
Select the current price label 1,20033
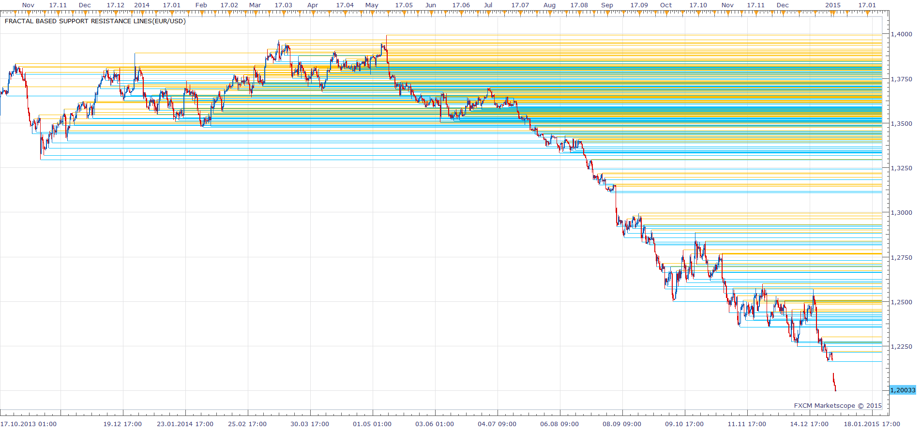point(903,390)
